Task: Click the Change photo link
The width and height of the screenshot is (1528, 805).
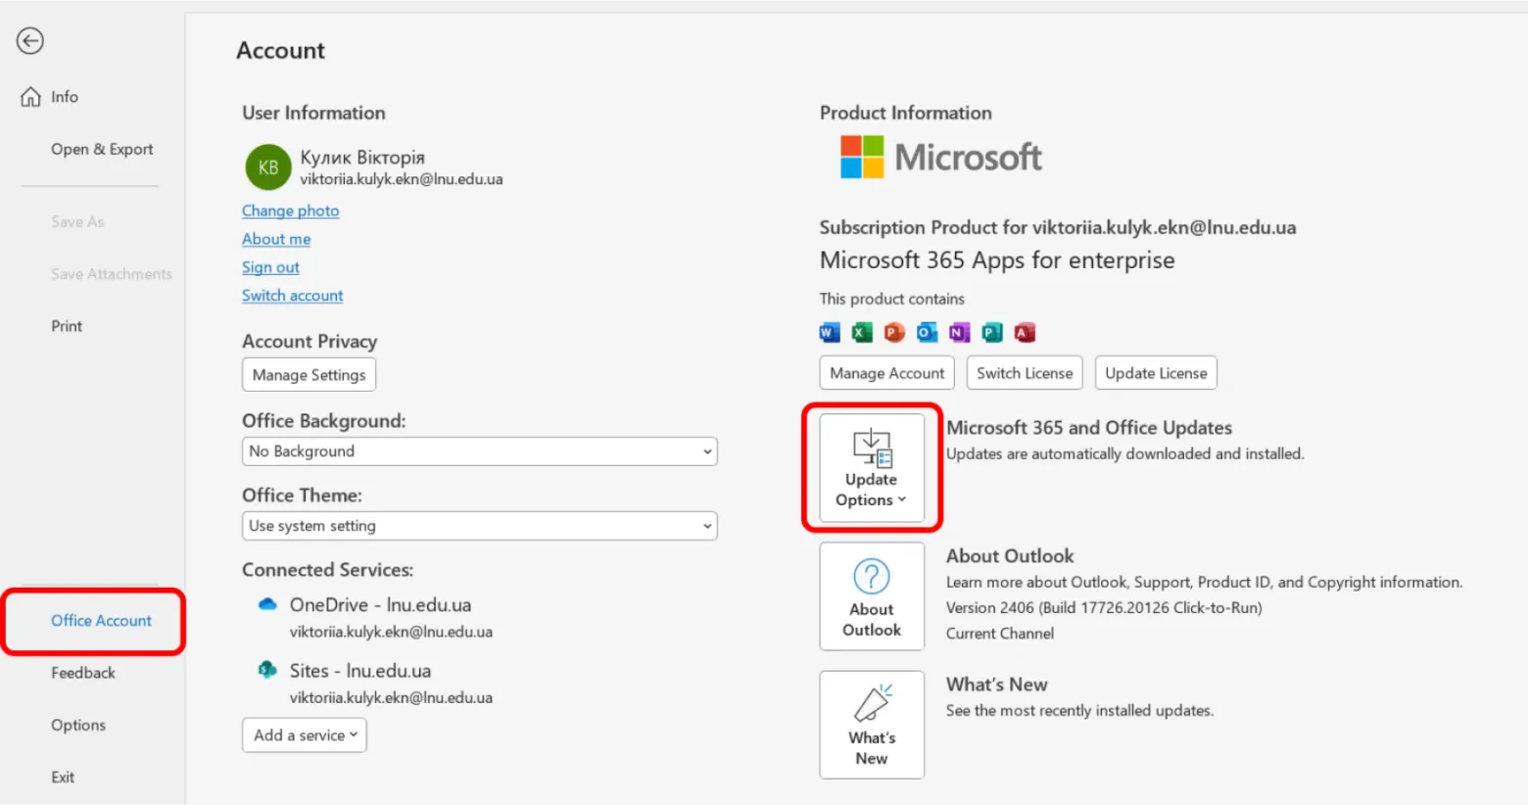Action: (291, 211)
